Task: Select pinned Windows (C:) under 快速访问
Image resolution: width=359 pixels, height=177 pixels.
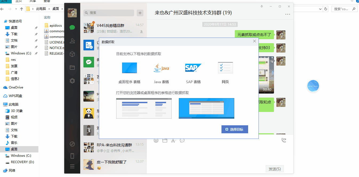Action: pyautogui.click(x=21, y=53)
